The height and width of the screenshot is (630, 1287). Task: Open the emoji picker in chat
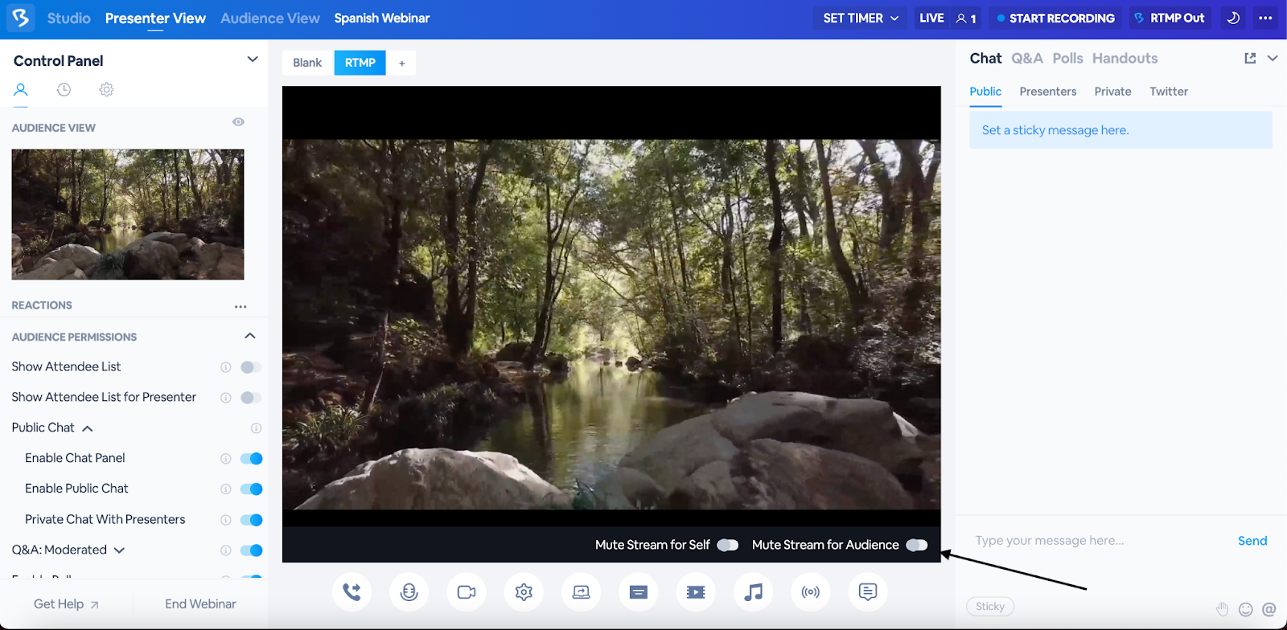(x=1246, y=609)
